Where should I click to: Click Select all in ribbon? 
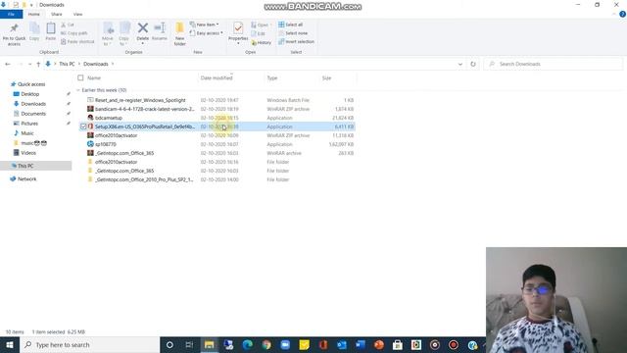tap(291, 25)
